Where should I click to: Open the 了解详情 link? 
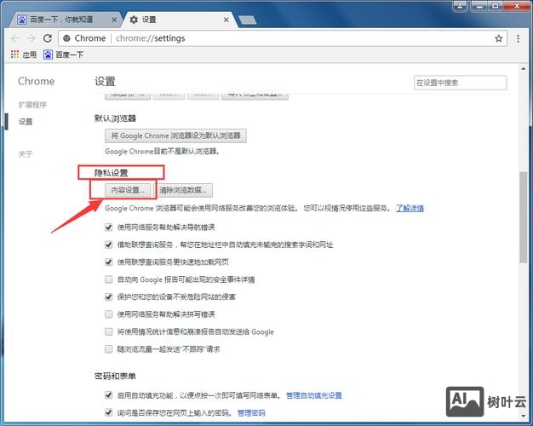pyautogui.click(x=410, y=208)
